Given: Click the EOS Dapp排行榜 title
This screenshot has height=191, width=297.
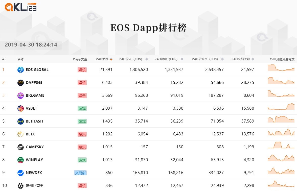Looking at the screenshot, I should [148, 28].
